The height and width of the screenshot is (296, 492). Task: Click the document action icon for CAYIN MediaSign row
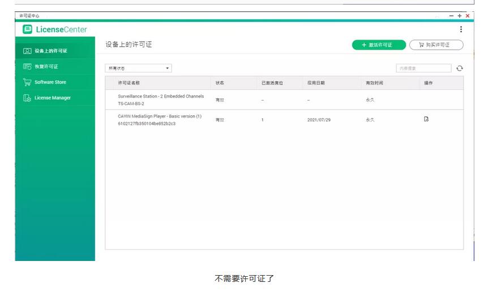pyautogui.click(x=426, y=119)
